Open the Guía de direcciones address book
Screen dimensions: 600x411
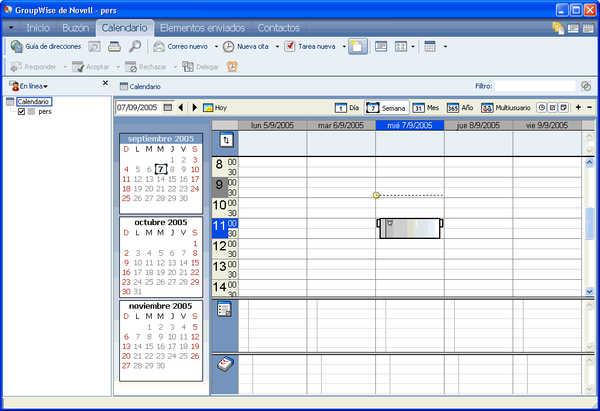click(x=46, y=47)
